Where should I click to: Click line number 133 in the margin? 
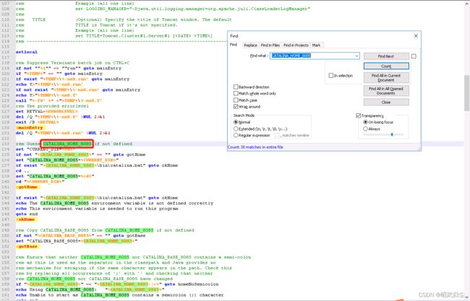(5, 144)
